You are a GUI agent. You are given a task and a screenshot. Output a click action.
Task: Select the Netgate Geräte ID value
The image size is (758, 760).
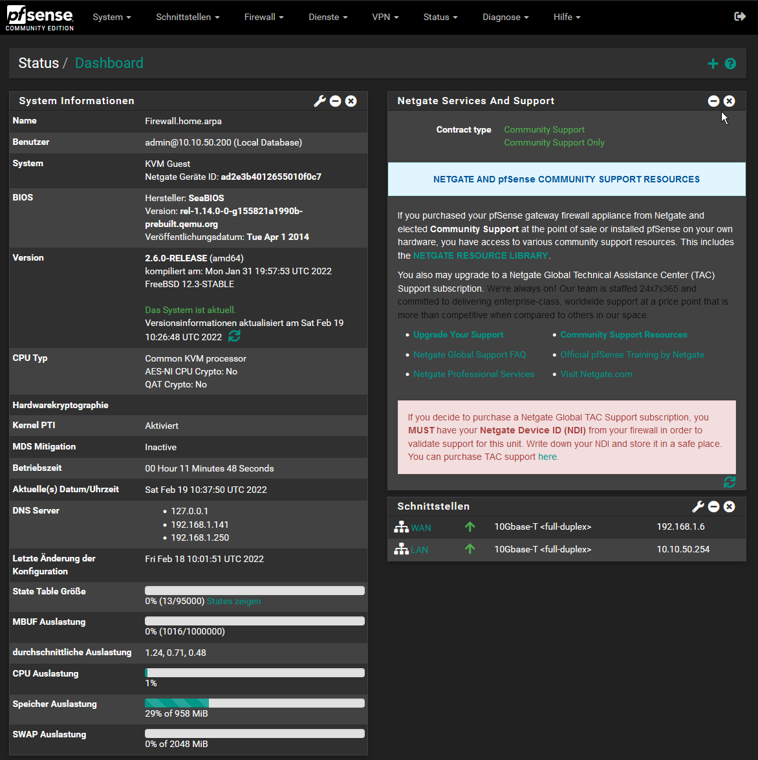[x=271, y=177]
